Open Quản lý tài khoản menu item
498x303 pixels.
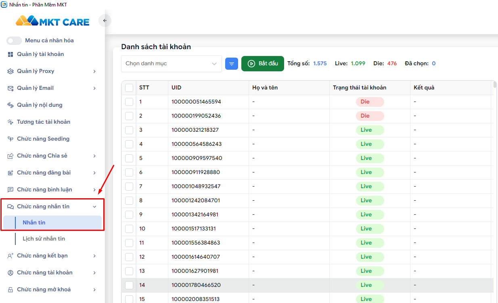(52, 54)
